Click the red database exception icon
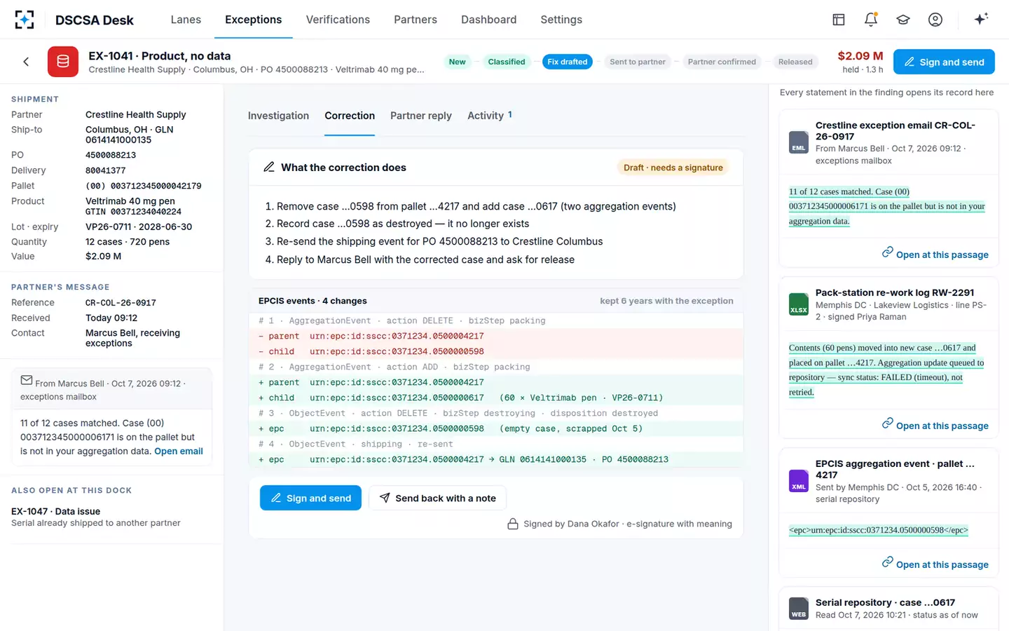The width and height of the screenshot is (1009, 631). point(63,62)
